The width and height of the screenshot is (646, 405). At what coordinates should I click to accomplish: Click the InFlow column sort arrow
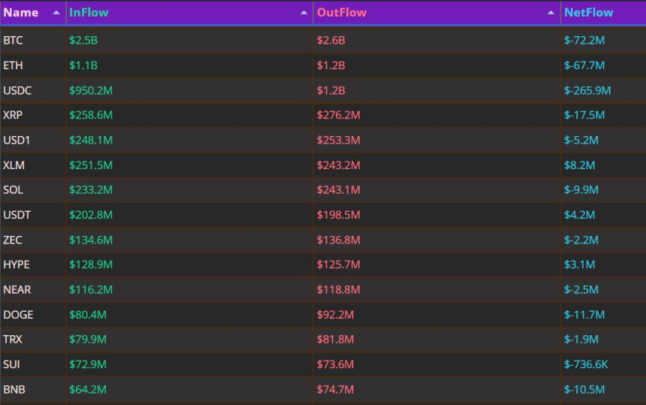point(303,13)
